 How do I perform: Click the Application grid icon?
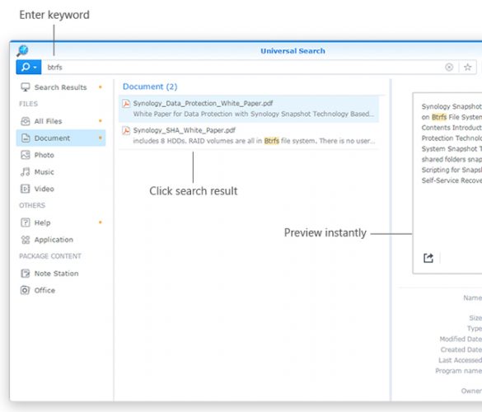(x=26, y=240)
